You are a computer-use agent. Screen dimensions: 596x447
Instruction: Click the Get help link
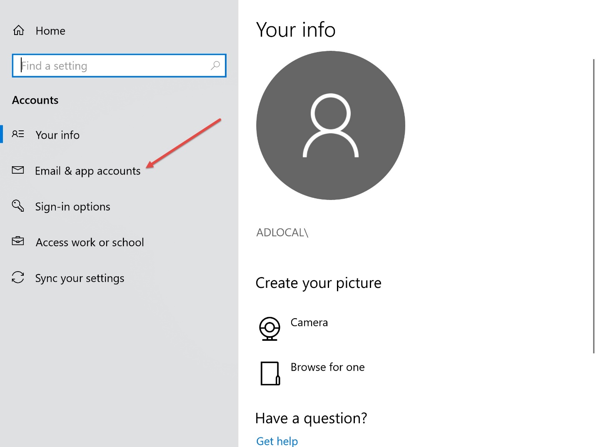click(x=277, y=441)
